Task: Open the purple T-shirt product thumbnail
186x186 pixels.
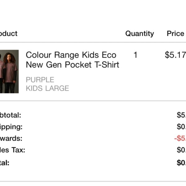Action: (9, 72)
